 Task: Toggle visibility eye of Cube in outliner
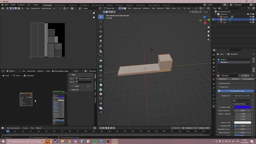pyautogui.click(x=250, y=20)
